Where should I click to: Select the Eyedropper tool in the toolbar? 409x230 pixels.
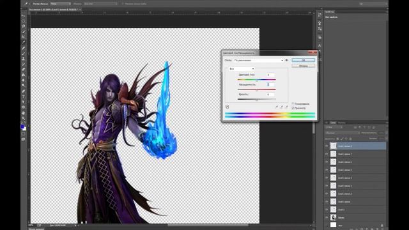23,42
